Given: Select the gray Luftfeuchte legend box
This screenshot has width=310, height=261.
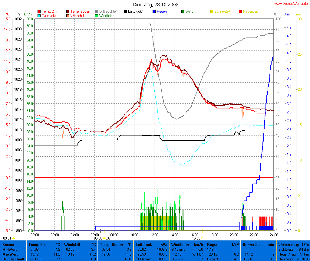Looking at the screenshot, I should click(x=97, y=11).
